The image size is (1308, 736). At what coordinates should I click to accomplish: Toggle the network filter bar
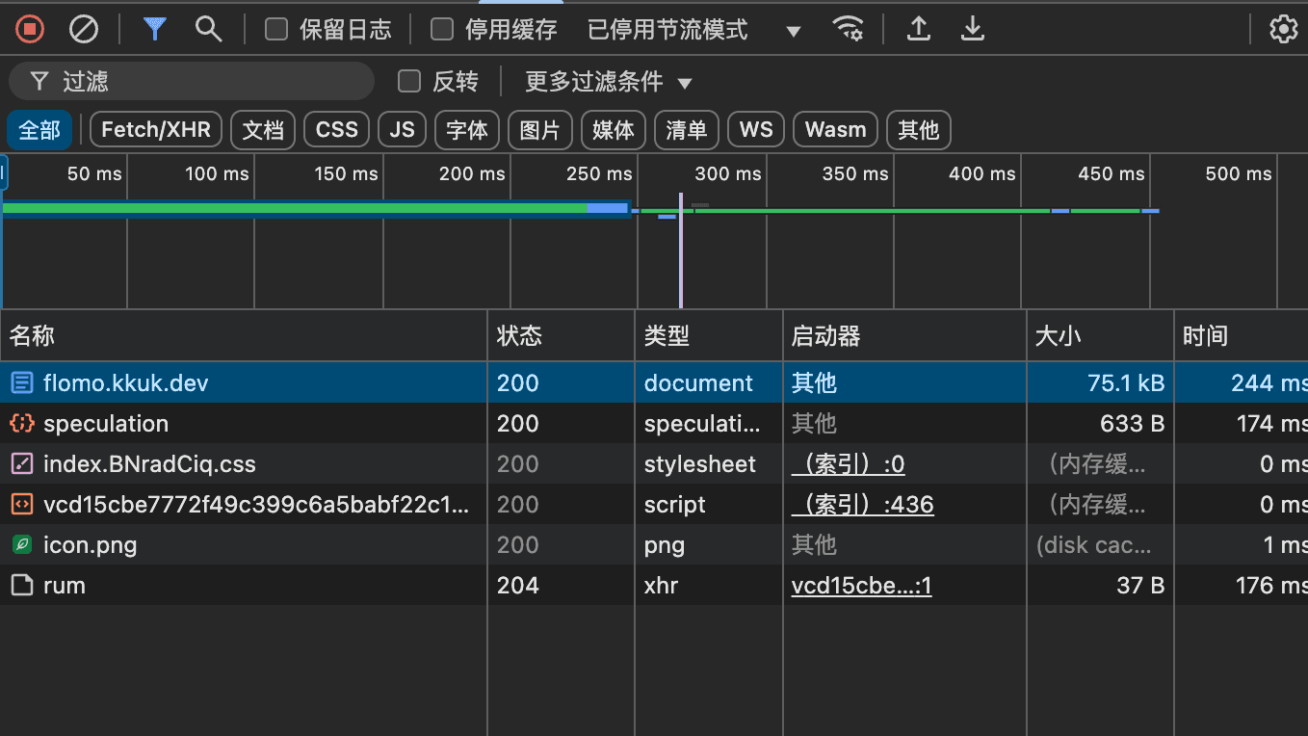pos(154,29)
